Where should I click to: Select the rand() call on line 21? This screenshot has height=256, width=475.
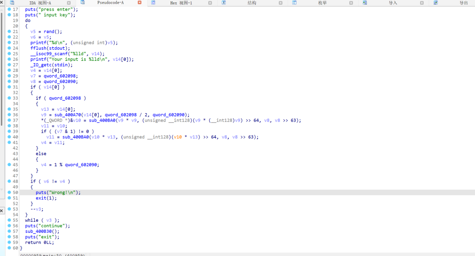50,32
